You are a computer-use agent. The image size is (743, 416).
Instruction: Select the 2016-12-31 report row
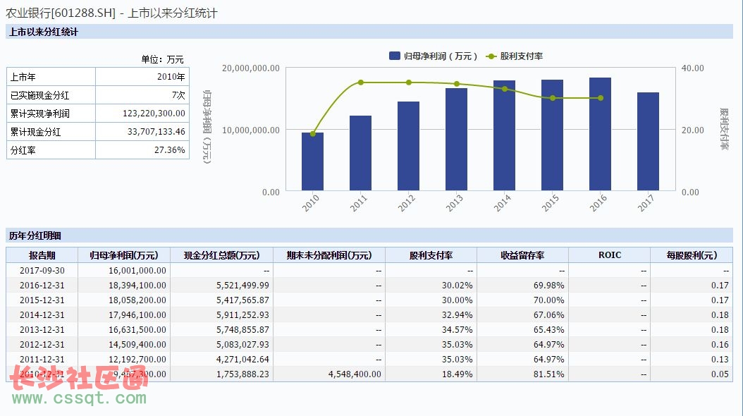click(x=369, y=286)
